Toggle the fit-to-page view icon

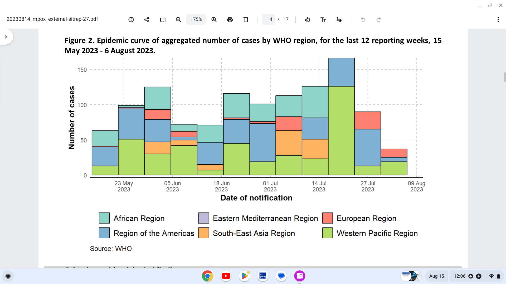pos(163,19)
